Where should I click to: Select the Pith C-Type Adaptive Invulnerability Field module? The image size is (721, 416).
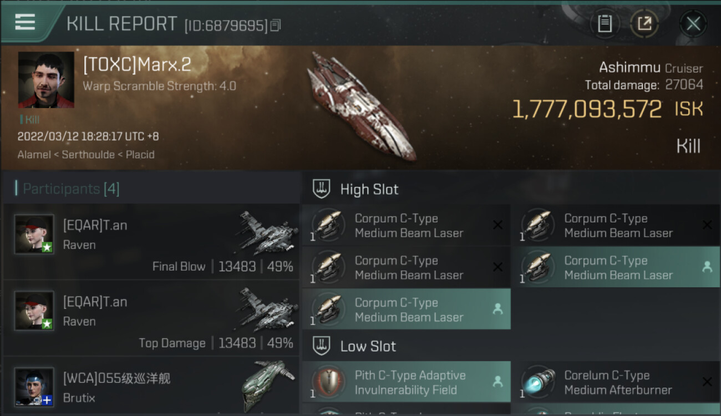click(x=407, y=382)
